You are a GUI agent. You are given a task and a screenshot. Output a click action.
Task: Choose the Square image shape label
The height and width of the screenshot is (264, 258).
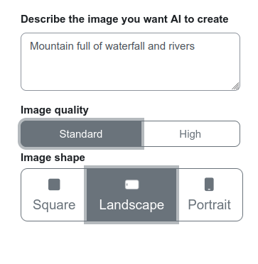[x=54, y=204]
